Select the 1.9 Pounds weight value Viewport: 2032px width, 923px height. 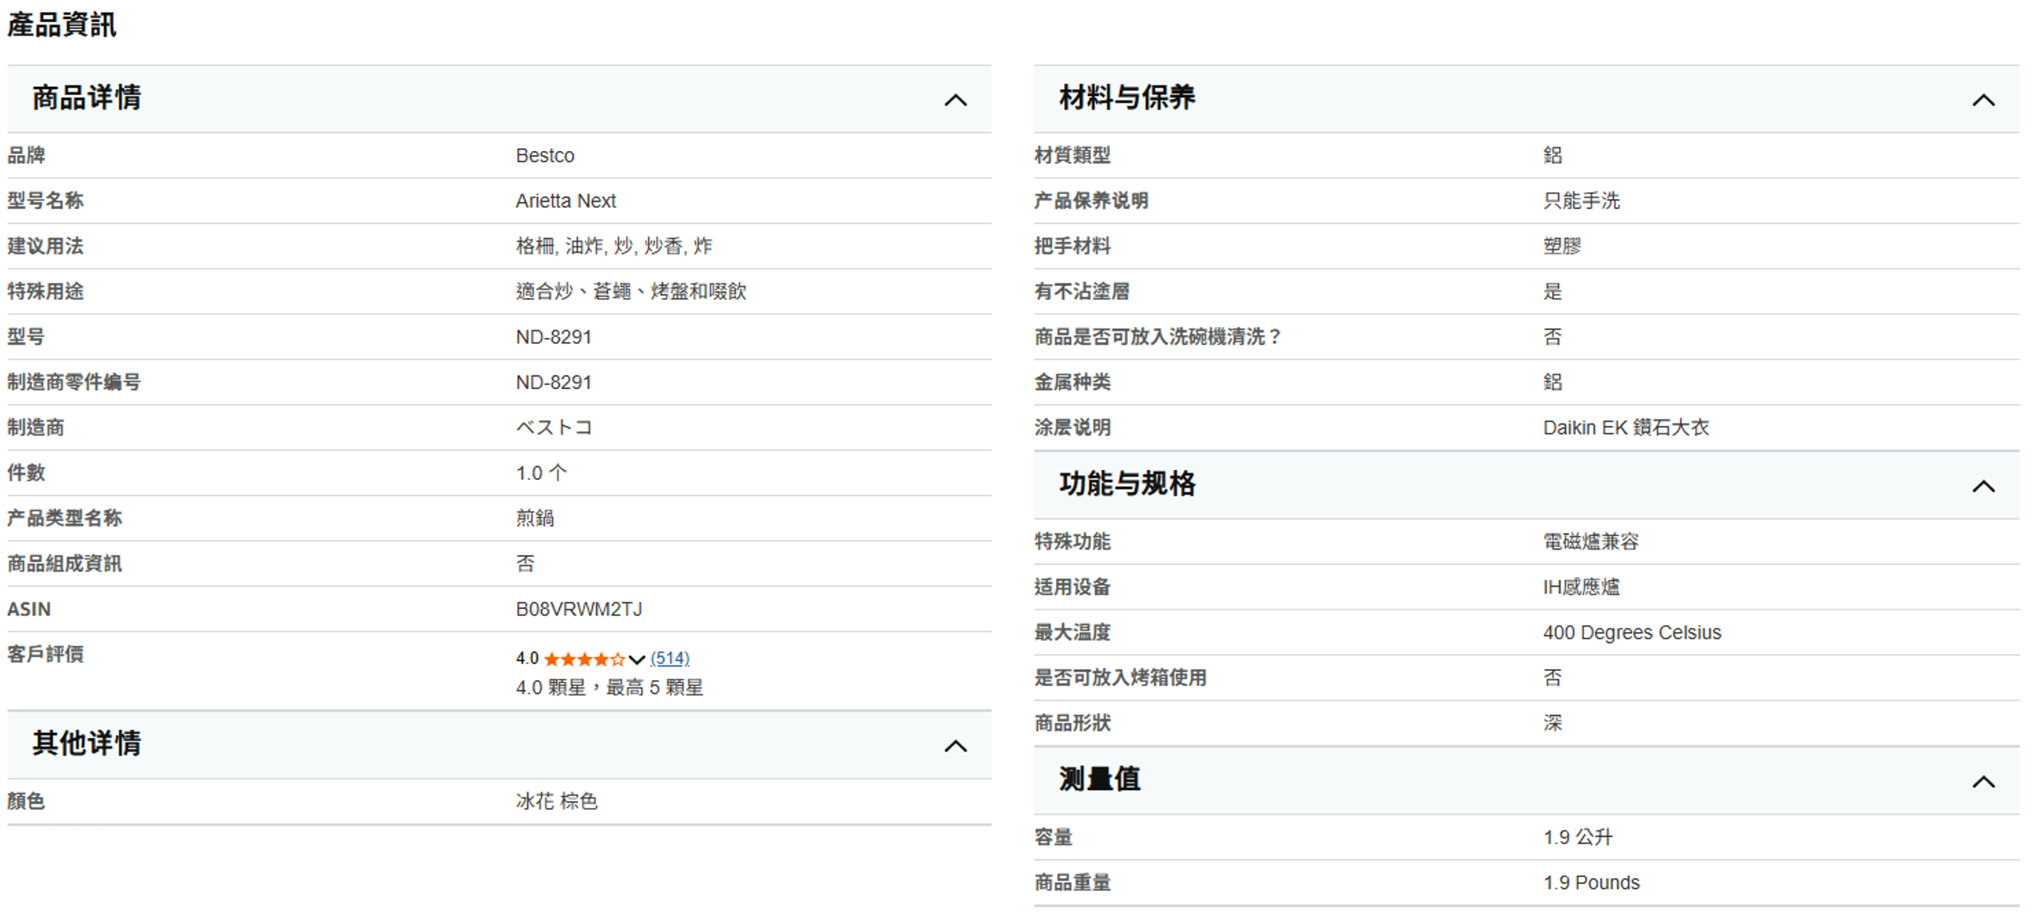point(1591,883)
